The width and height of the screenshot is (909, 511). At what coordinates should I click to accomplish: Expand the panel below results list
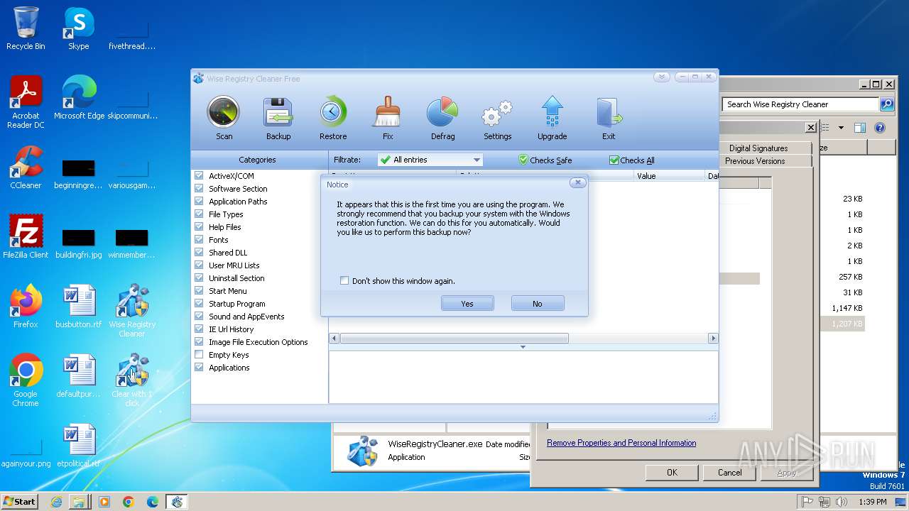coord(523,347)
